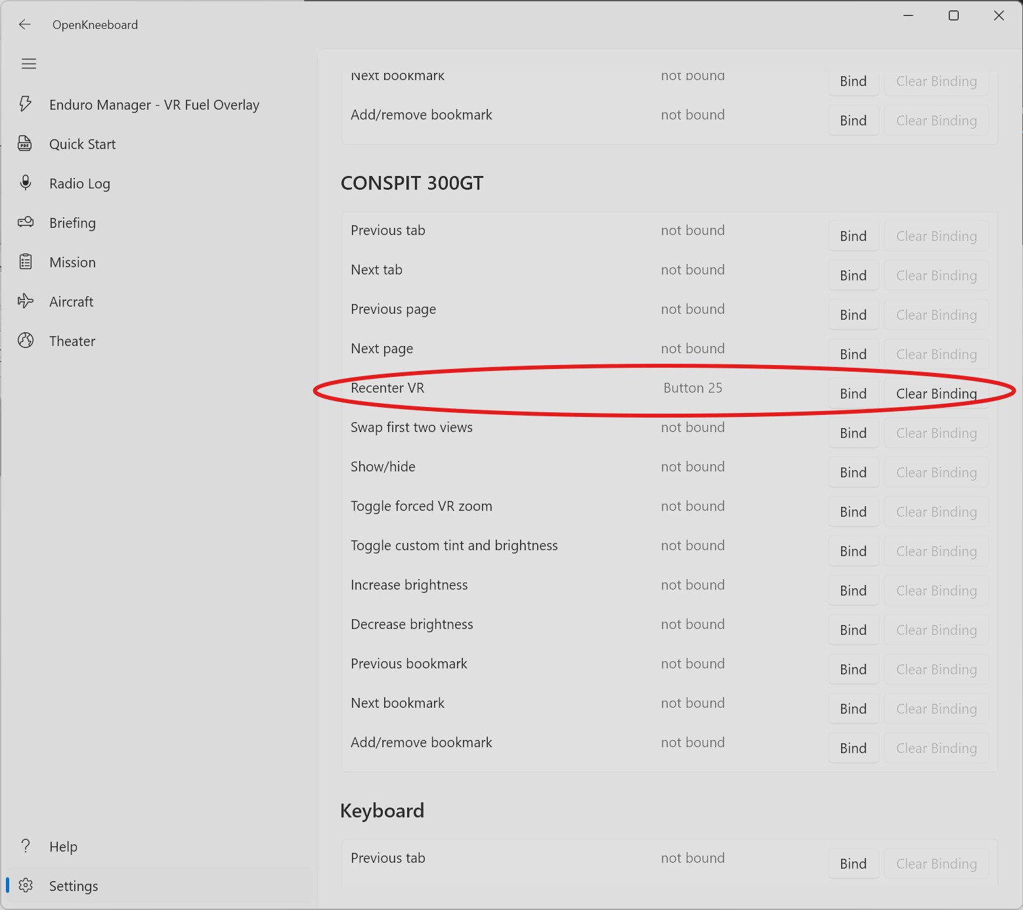Click the Briefing icon

pyautogui.click(x=26, y=223)
